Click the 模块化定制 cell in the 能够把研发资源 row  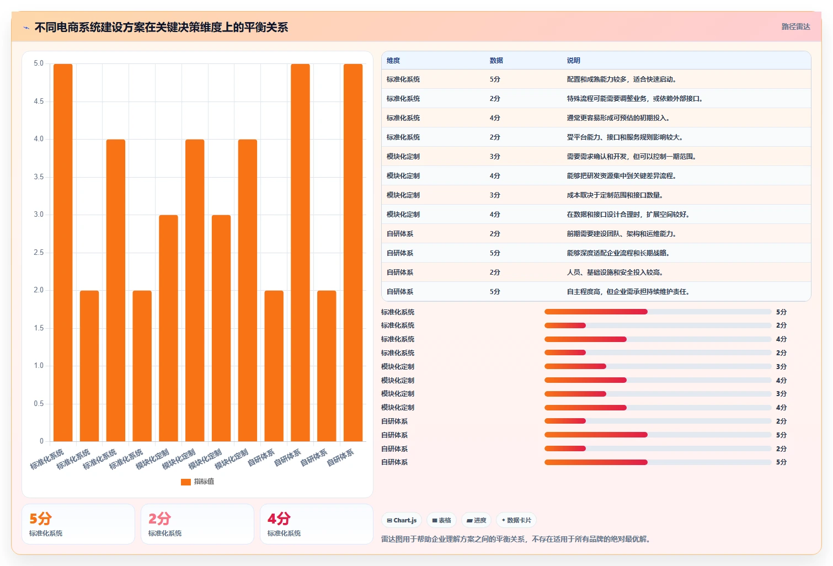(x=403, y=176)
